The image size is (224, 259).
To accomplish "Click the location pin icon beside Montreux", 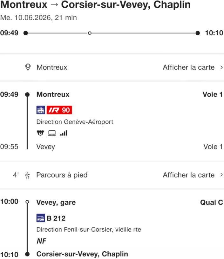I will click(x=28, y=67).
